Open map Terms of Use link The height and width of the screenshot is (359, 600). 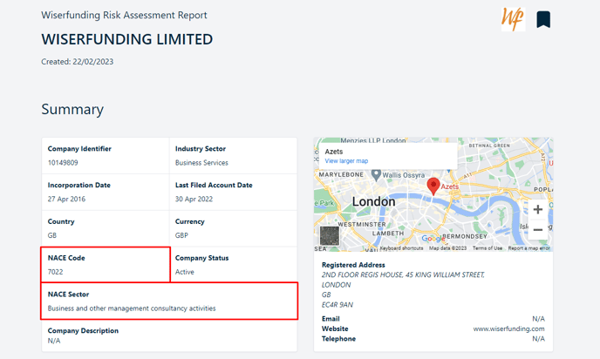[487, 248]
